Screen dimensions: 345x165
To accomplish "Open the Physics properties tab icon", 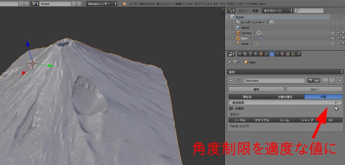I will (298, 54).
